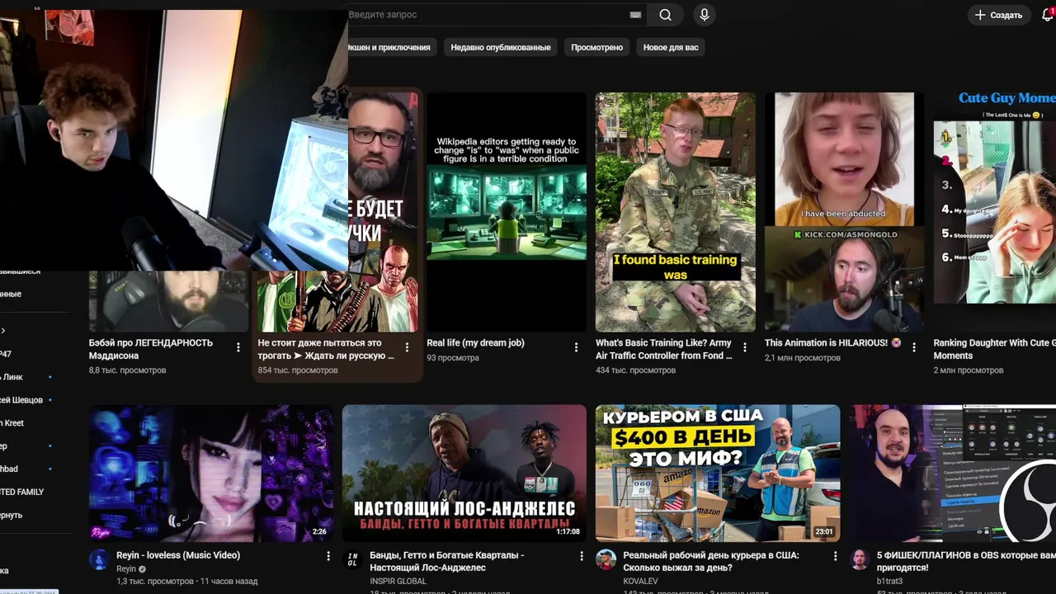This screenshot has width=1056, height=594.
Task: Play the КУРЬЕРОМ В США video thumbnail
Action: coord(718,473)
